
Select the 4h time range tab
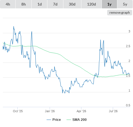click(8, 4)
